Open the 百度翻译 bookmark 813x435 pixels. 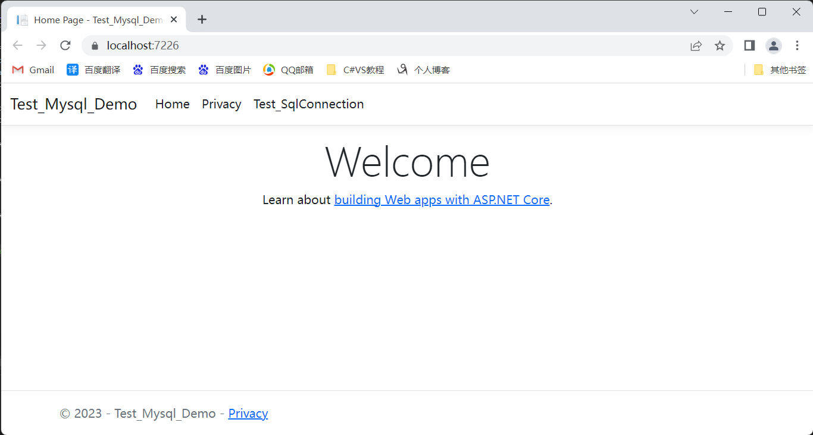click(x=93, y=70)
